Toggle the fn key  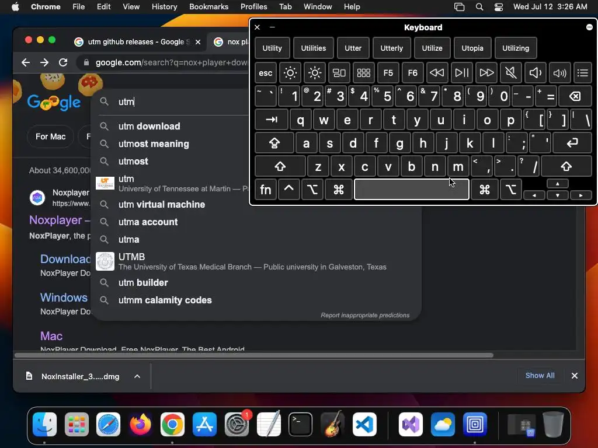(266, 190)
